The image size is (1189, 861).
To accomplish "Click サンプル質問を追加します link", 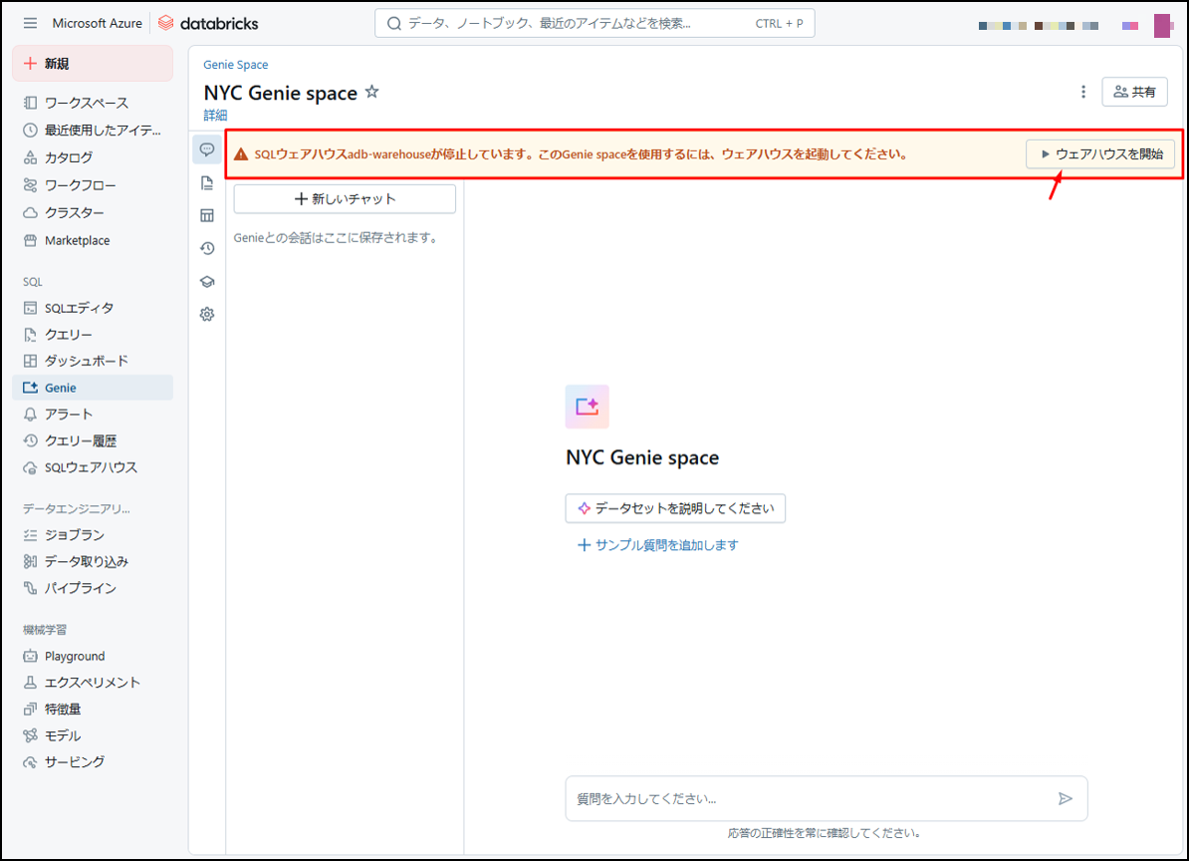I will [x=658, y=545].
